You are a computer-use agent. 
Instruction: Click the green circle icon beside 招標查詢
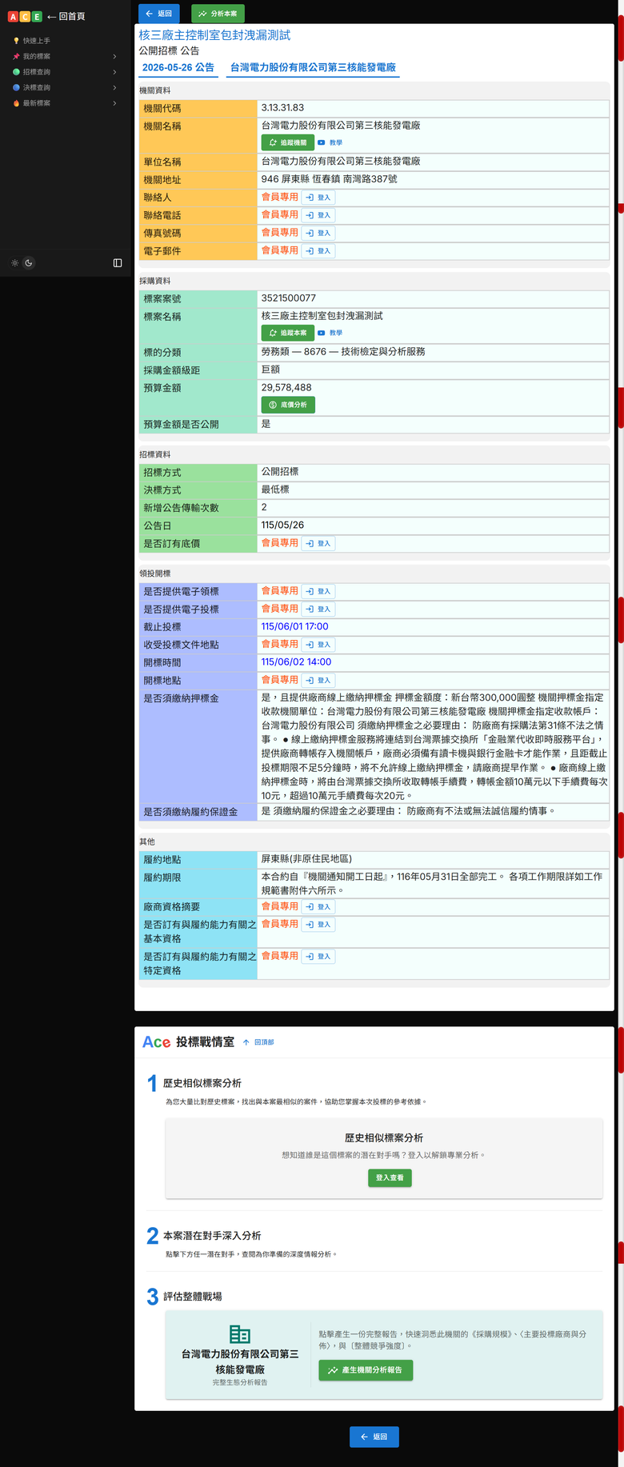16,72
